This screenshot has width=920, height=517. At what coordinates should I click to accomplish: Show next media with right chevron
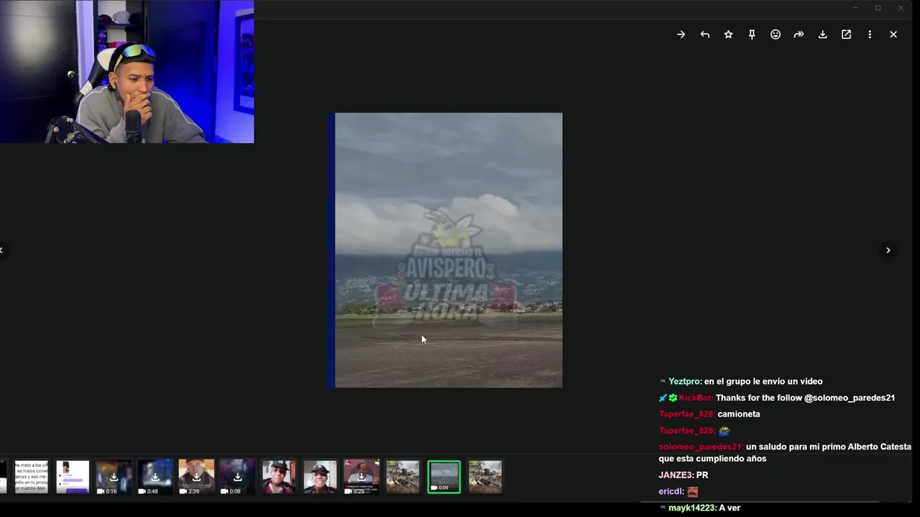(x=888, y=251)
